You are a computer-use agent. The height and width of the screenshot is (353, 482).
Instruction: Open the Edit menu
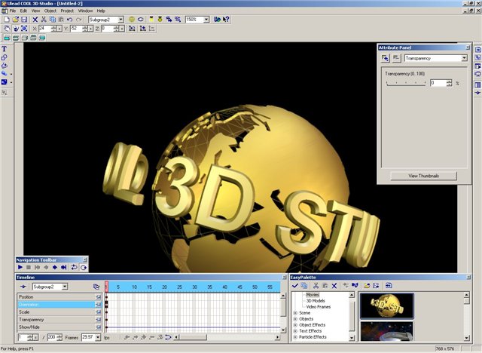tap(23, 11)
